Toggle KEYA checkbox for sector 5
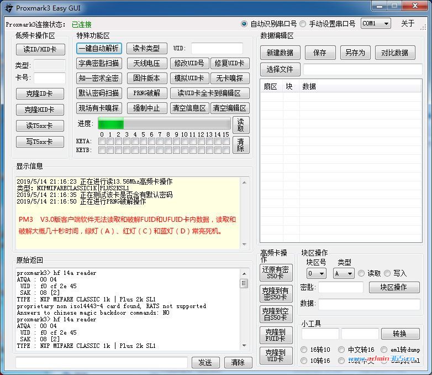The width and height of the screenshot is (432, 375). [x=143, y=142]
